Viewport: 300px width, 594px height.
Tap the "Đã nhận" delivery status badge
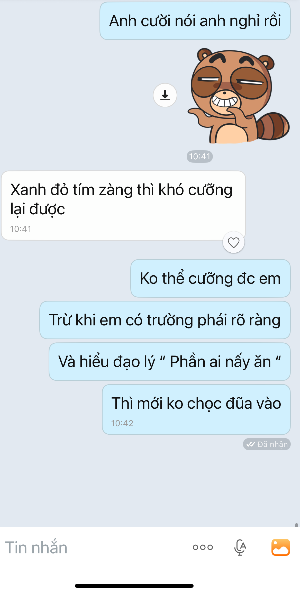[267, 444]
